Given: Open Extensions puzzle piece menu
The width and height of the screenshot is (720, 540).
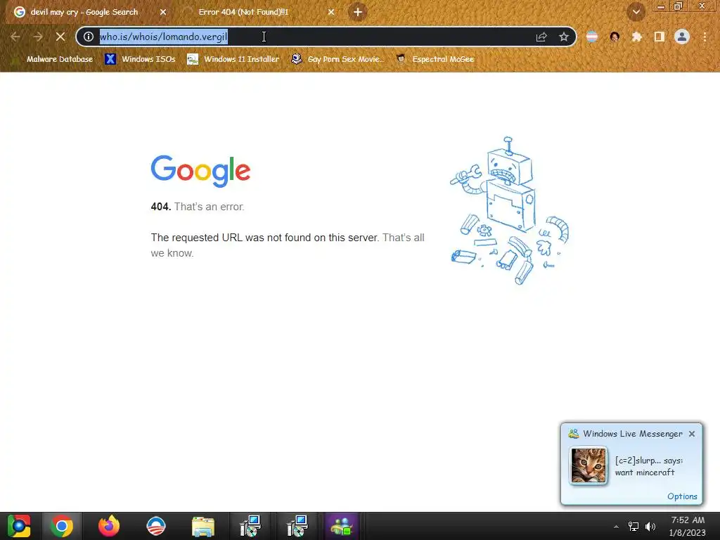Looking at the screenshot, I should click(637, 37).
